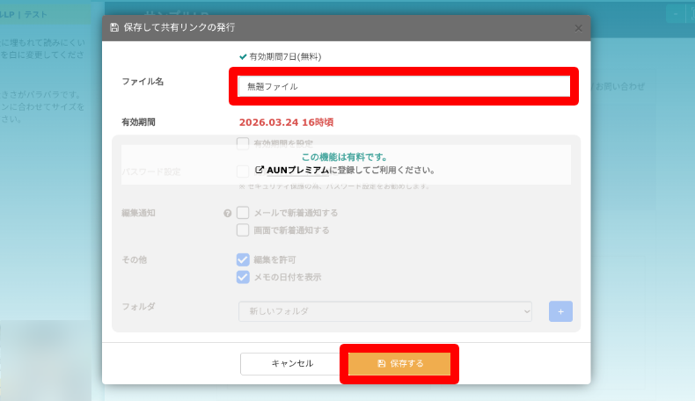695x401 pixels.
Task: Click the blue plus add-folder button
Action: click(560, 311)
